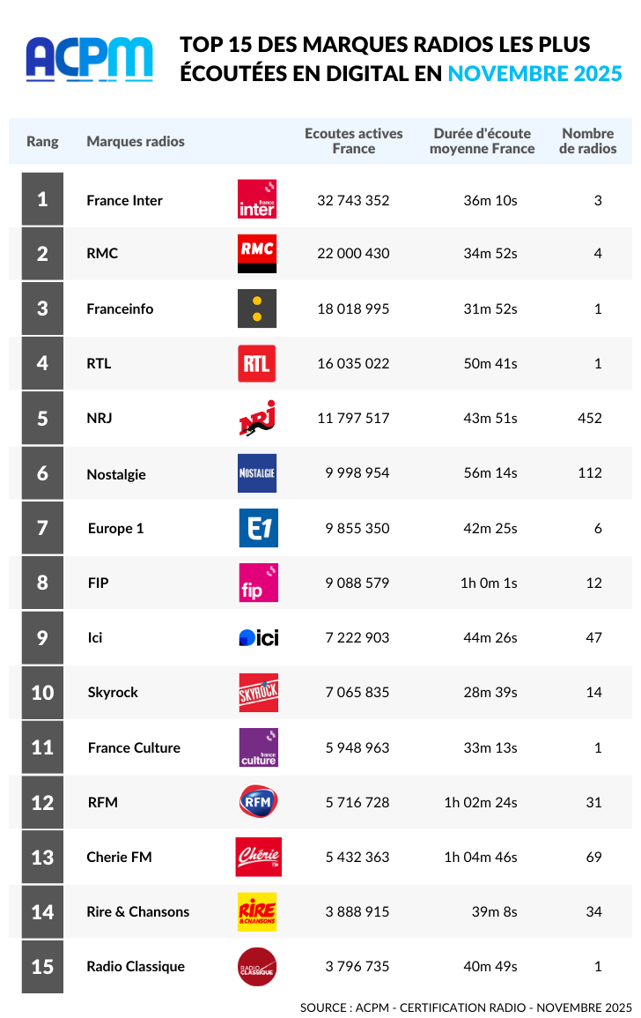Click the Europe 1 logo
641x1018 pixels.
(258, 528)
